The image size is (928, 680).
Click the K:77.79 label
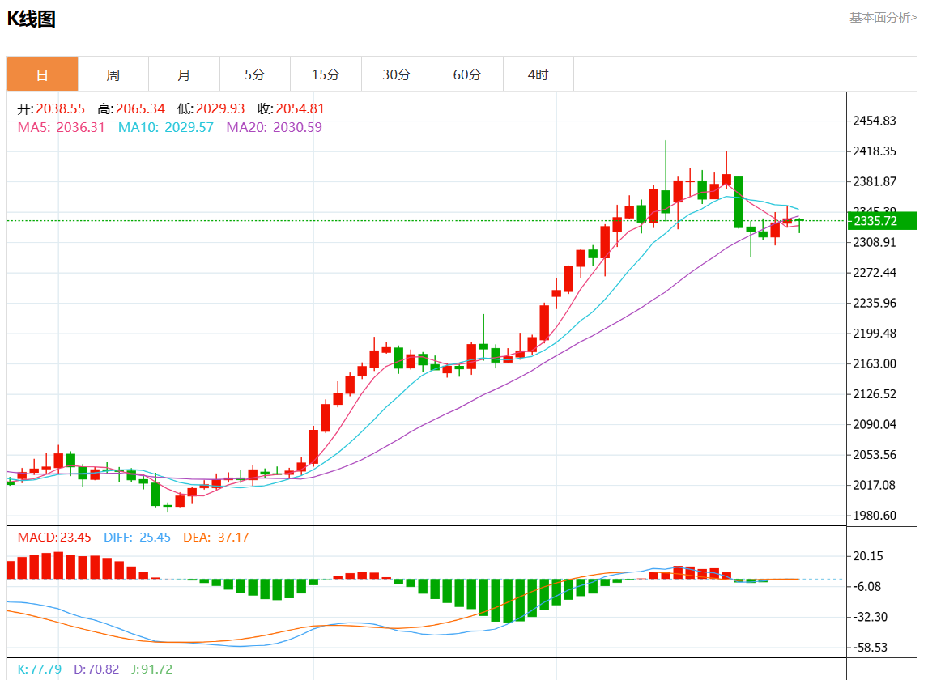coord(40,669)
